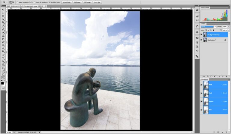
Task: Select the Move tool
Action: [x=3, y=10]
